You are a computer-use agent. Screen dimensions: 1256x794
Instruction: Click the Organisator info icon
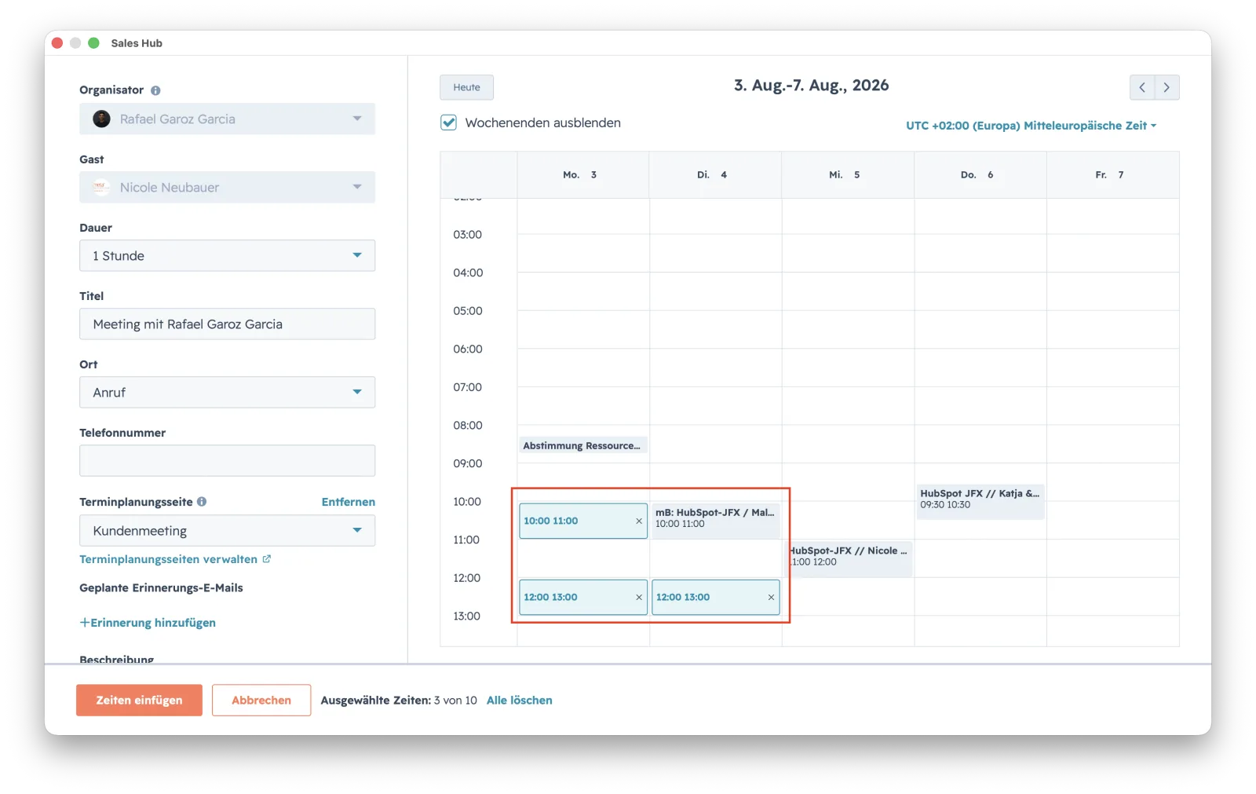coord(155,90)
